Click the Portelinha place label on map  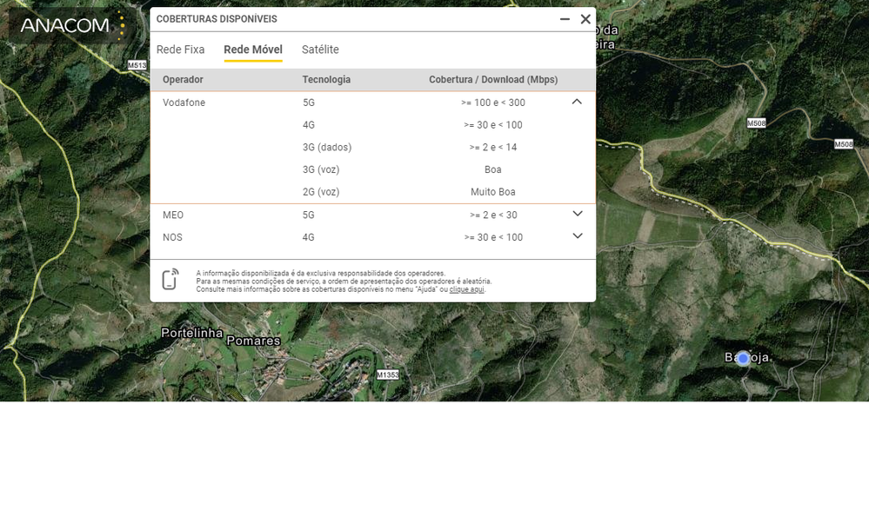(x=191, y=334)
